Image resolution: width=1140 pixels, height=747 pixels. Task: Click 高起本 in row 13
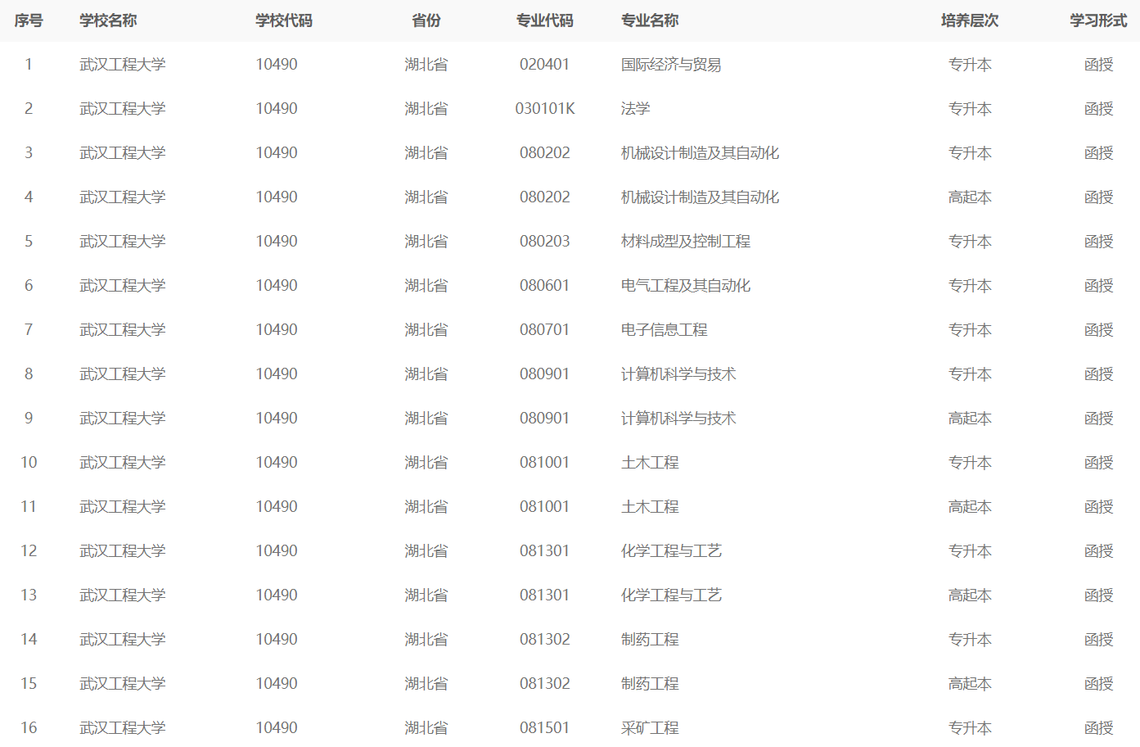(x=970, y=595)
